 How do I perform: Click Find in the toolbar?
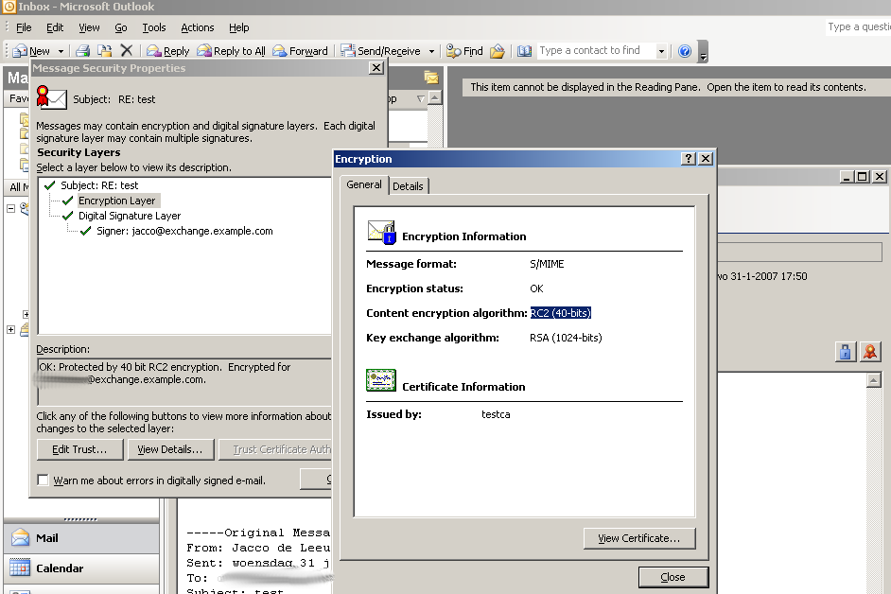464,51
